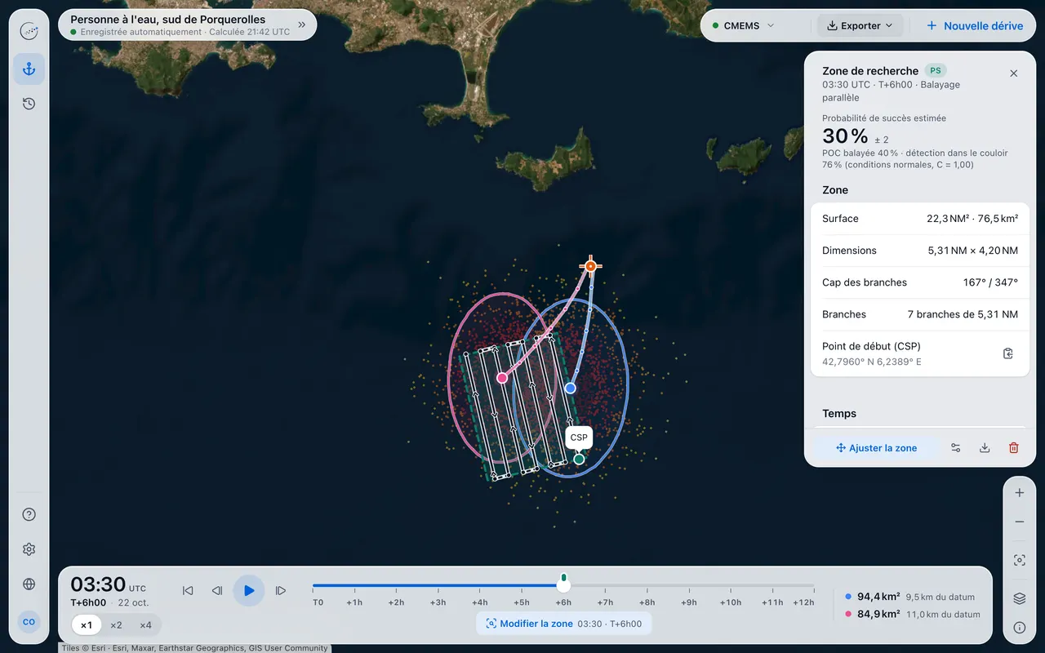This screenshot has height=653, width=1045.
Task: Click the +9h tick on the timeline
Action: (x=690, y=602)
